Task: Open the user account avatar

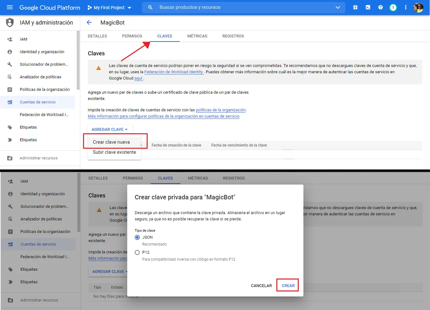Action: click(418, 7)
